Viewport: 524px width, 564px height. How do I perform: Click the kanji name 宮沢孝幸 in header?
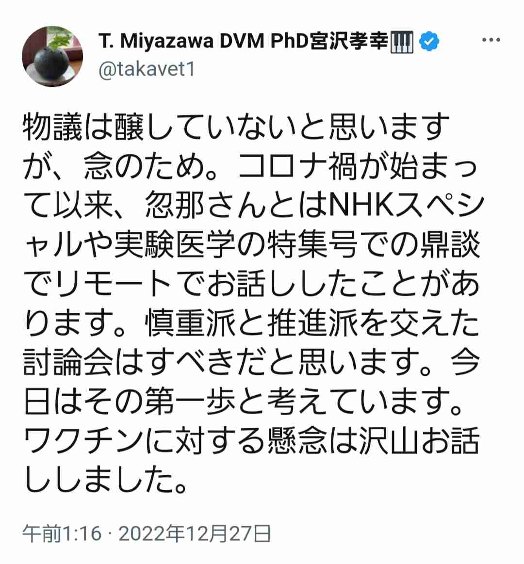tap(349, 41)
